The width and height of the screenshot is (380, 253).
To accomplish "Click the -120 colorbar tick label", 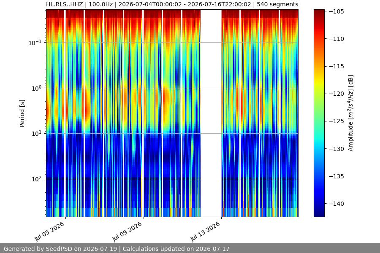I will tap(337, 94).
